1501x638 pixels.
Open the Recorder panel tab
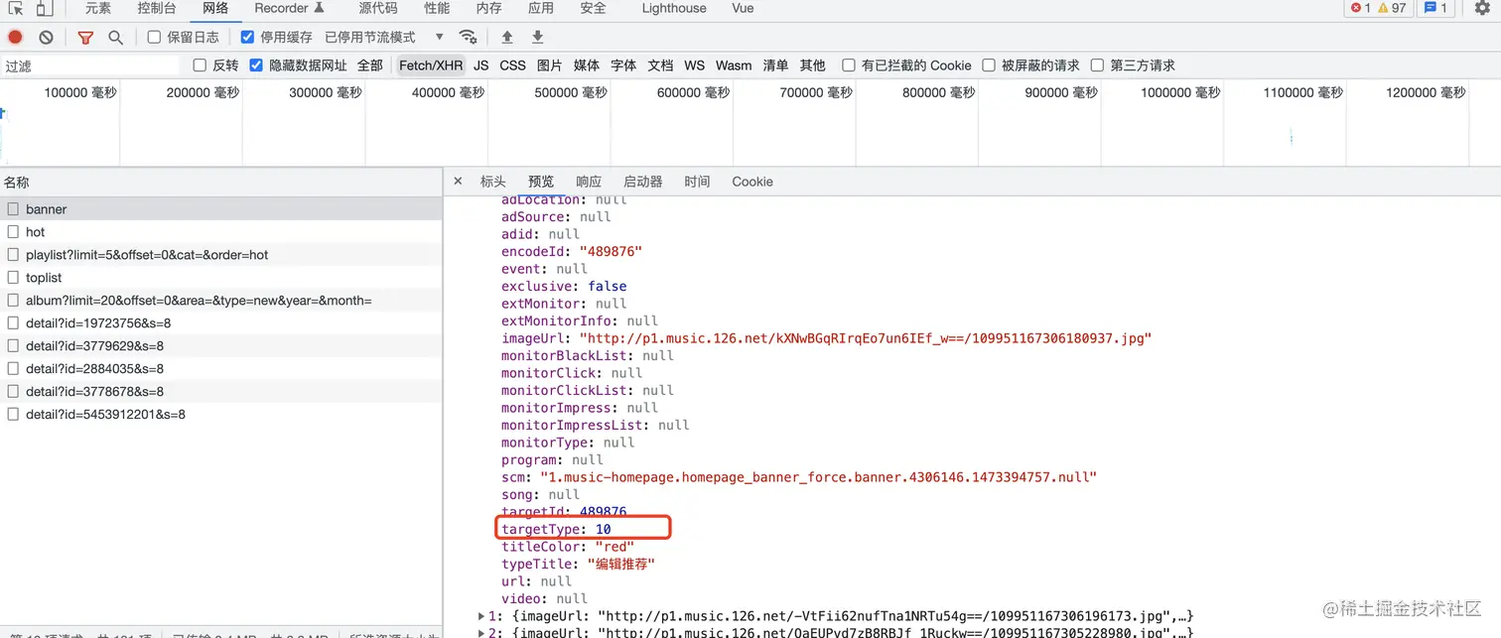pyautogui.click(x=290, y=8)
